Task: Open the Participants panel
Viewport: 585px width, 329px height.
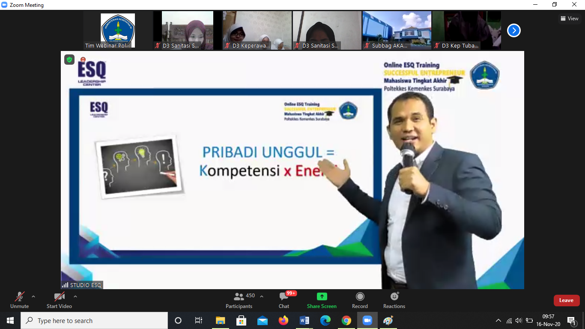Action: coord(239,300)
